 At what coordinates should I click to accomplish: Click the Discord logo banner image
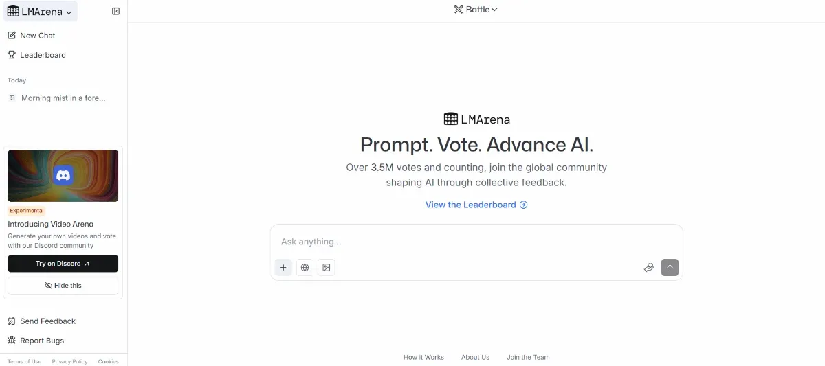point(63,176)
